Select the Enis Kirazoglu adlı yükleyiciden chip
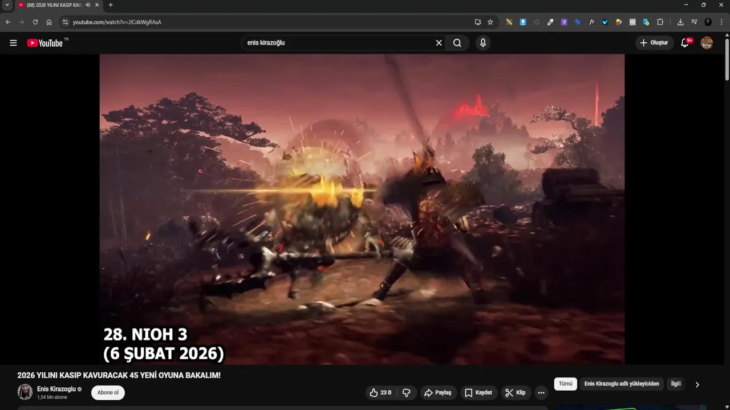The image size is (730, 410). pyautogui.click(x=622, y=384)
